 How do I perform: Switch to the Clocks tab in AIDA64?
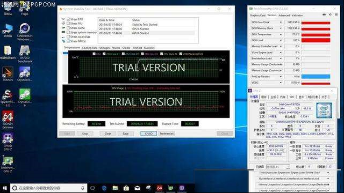coord(126,48)
